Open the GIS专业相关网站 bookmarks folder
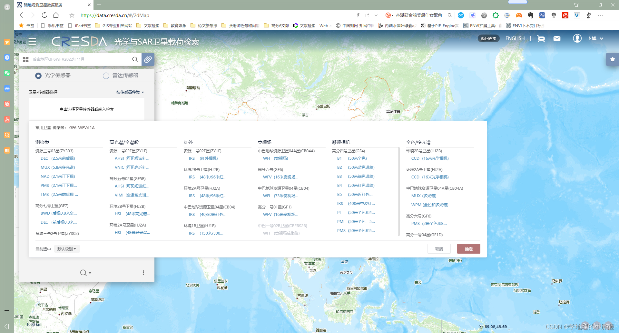Image resolution: width=619 pixels, height=333 pixels. [114, 25]
